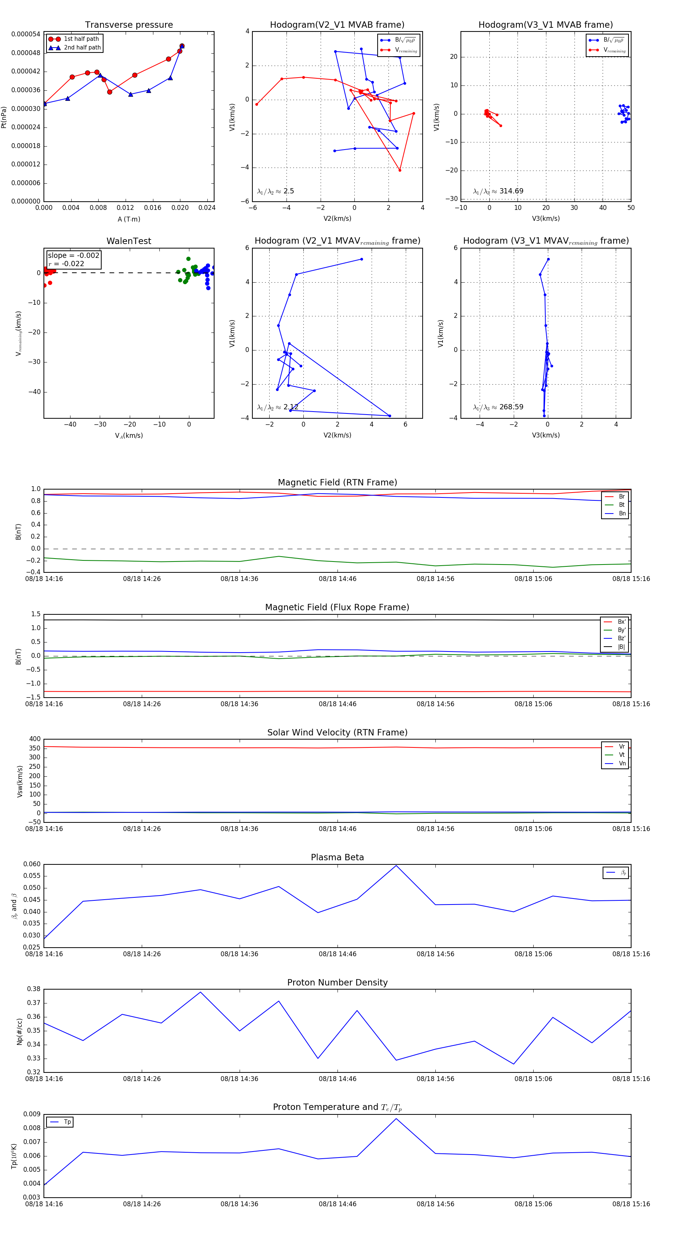Select the 0.060 tick on Plasma Beta
This screenshot has height=1237, width=675.
pos(32,864)
